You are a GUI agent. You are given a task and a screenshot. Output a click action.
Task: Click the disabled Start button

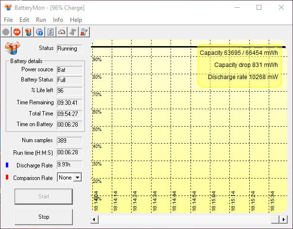44,196
